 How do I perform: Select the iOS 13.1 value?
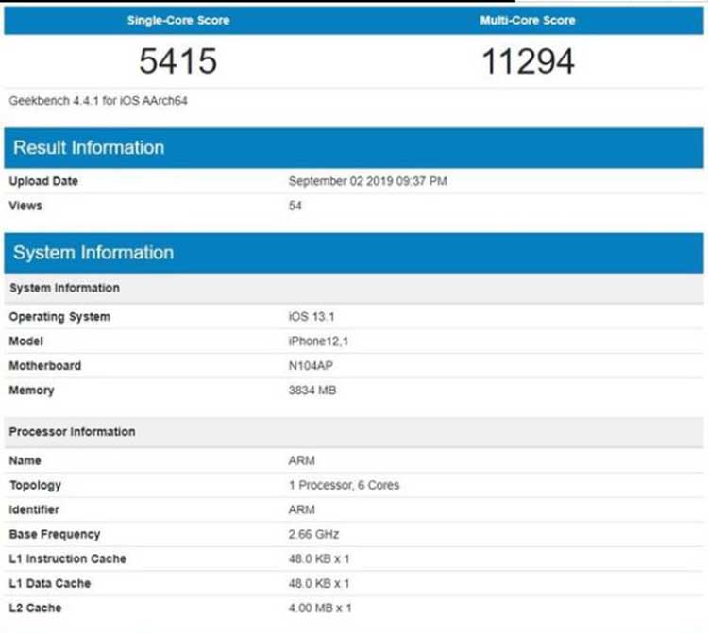pyautogui.click(x=312, y=317)
